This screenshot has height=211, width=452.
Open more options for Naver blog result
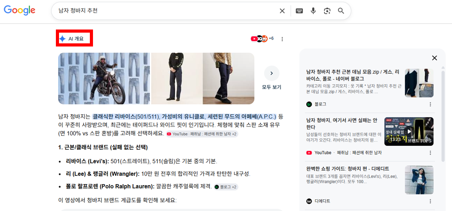click(x=430, y=104)
